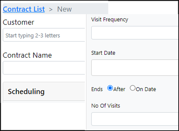Click the Contract Name label
The height and width of the screenshot is (131, 179).
(27, 55)
